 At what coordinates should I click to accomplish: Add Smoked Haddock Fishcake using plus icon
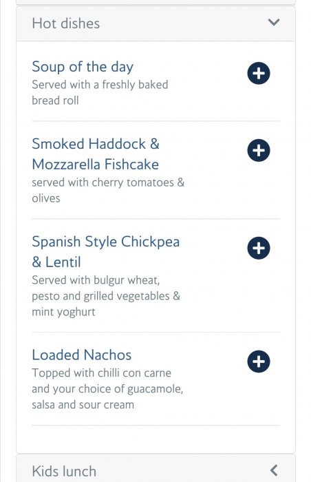pos(259,150)
